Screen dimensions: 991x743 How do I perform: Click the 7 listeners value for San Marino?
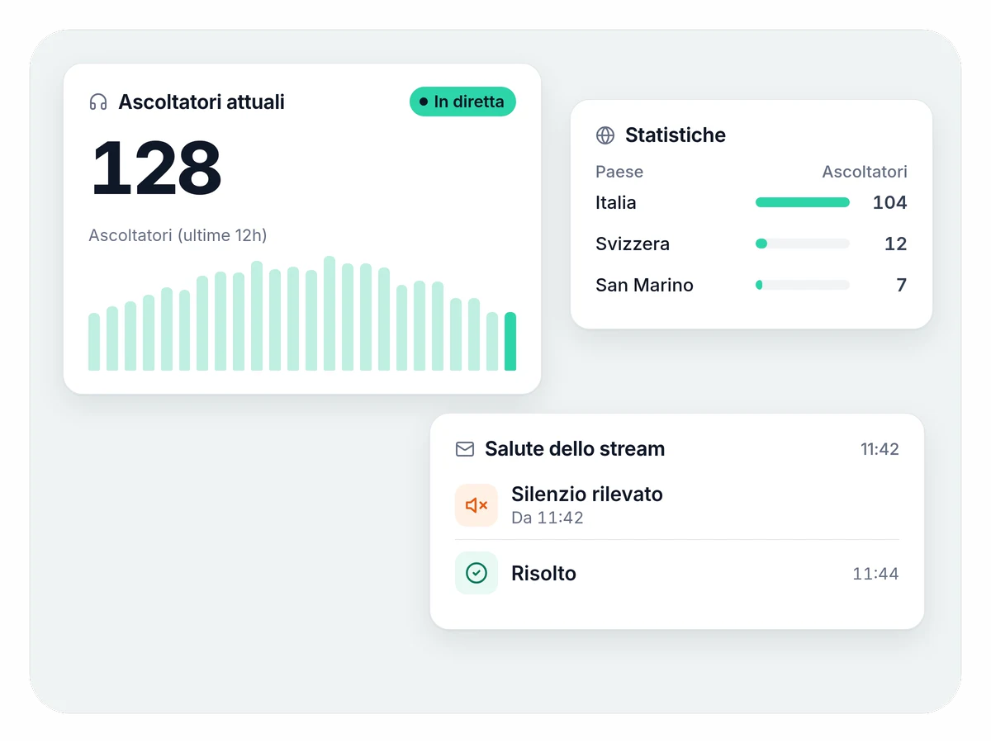point(902,285)
